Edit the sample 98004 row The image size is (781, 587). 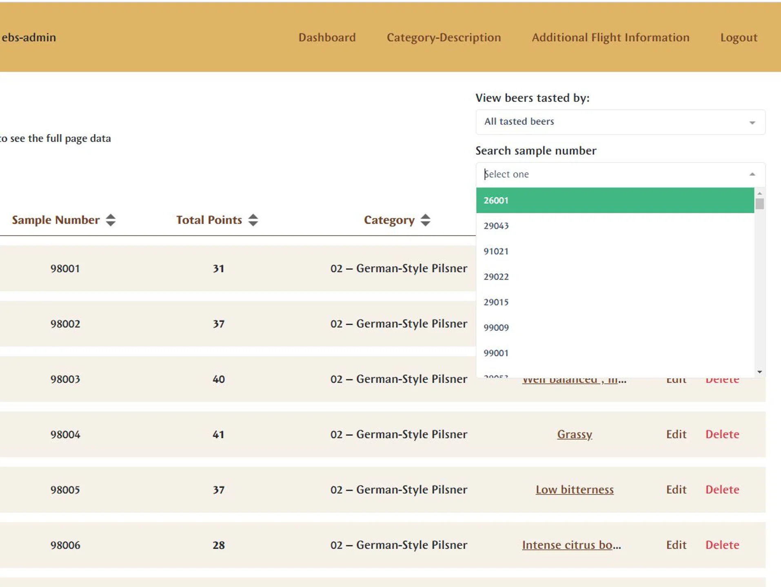click(x=676, y=434)
